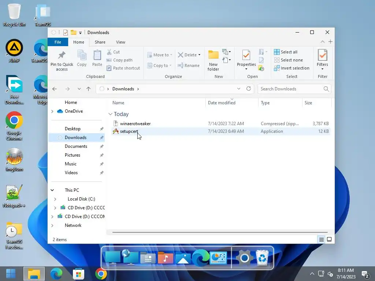Click the music folder icon in dock

coord(165,258)
